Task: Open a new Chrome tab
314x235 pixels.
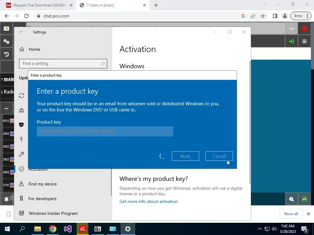Action: coord(156,6)
